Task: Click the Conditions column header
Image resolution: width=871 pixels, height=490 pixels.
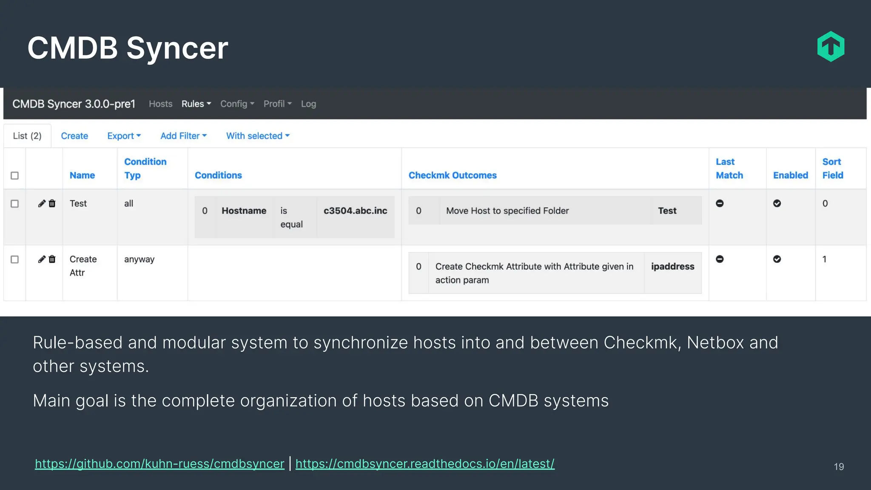Action: 218,175
